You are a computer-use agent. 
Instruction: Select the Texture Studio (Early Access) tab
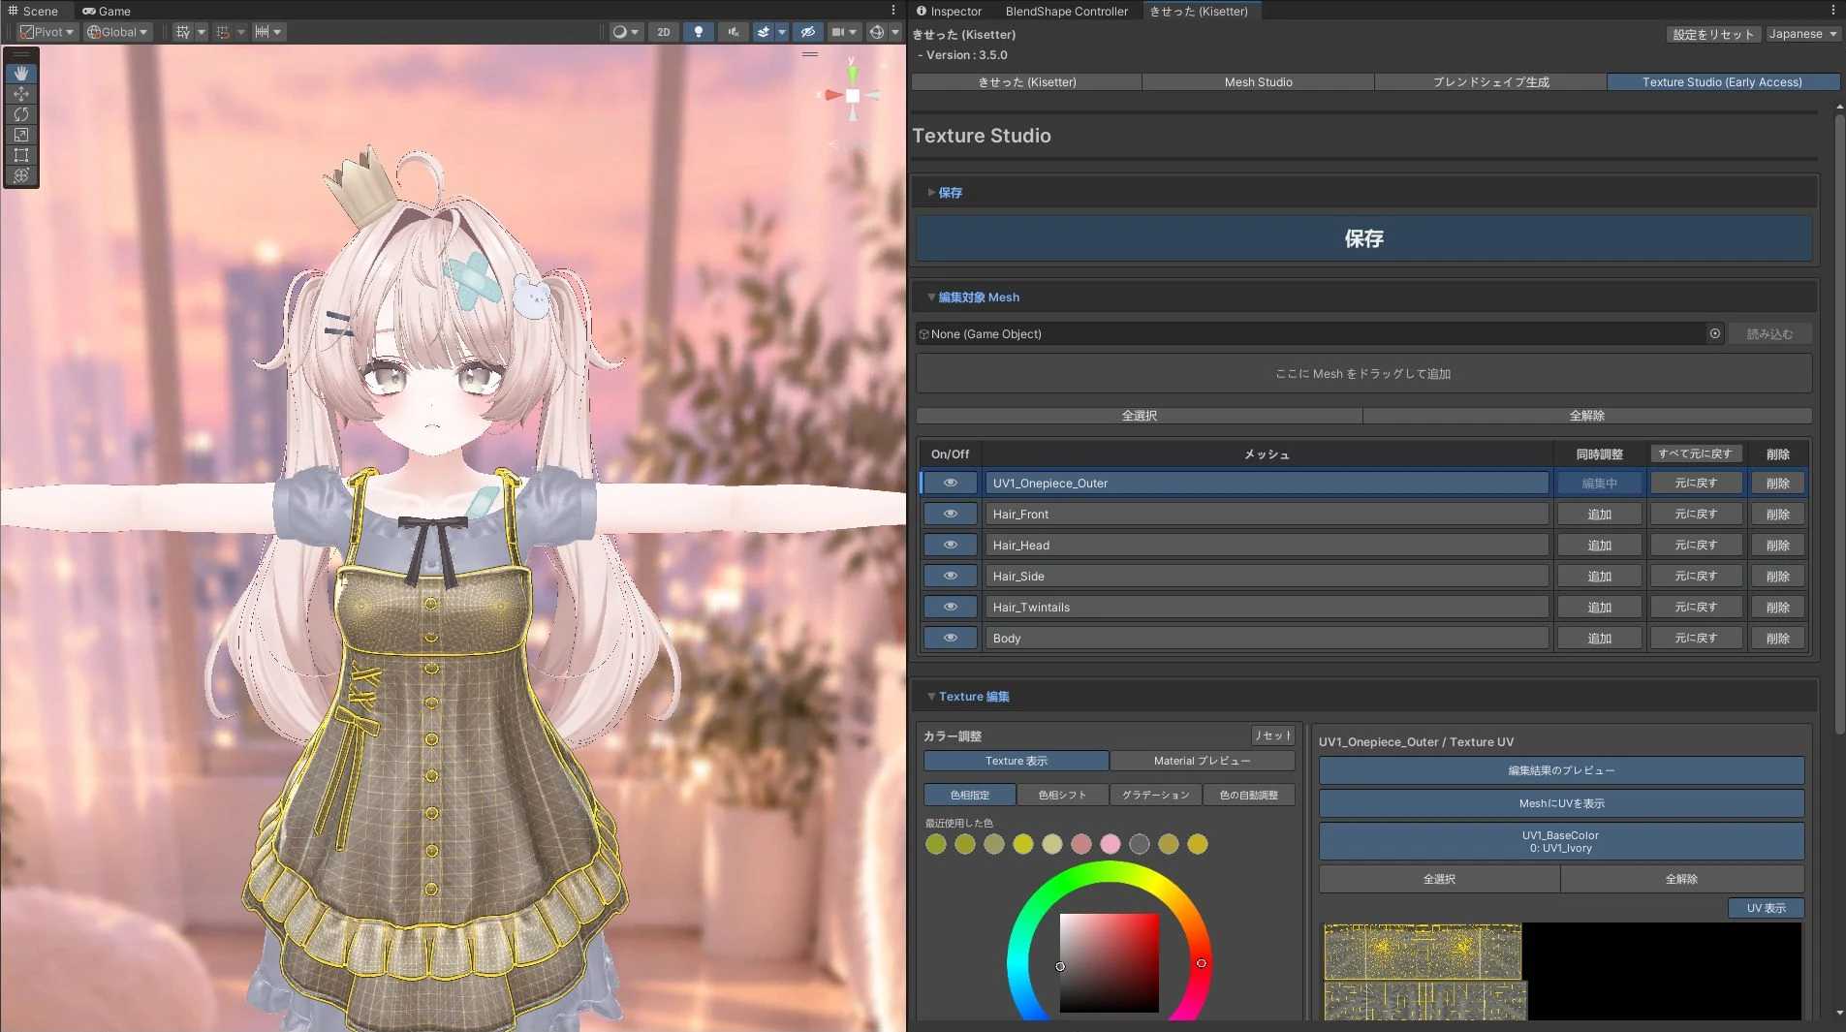[x=1722, y=82]
